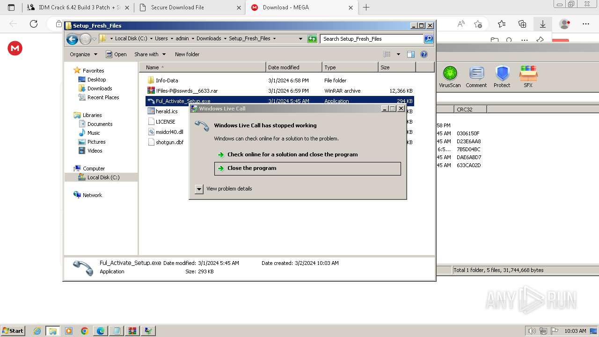Select Info-Data folder
Viewport: 599px width, 337px height.
pos(167,81)
